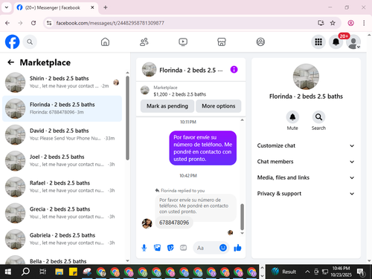Close the Messenger | Facebook tab
This screenshot has width=372, height=279.
tap(92, 7)
